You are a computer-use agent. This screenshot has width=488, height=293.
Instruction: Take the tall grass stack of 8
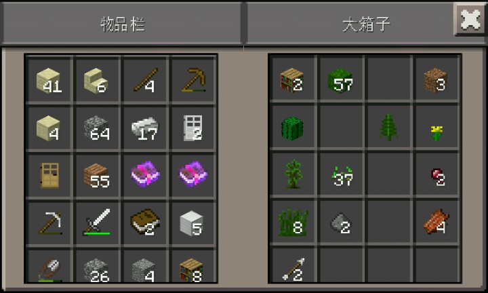pyautogui.click(x=293, y=222)
